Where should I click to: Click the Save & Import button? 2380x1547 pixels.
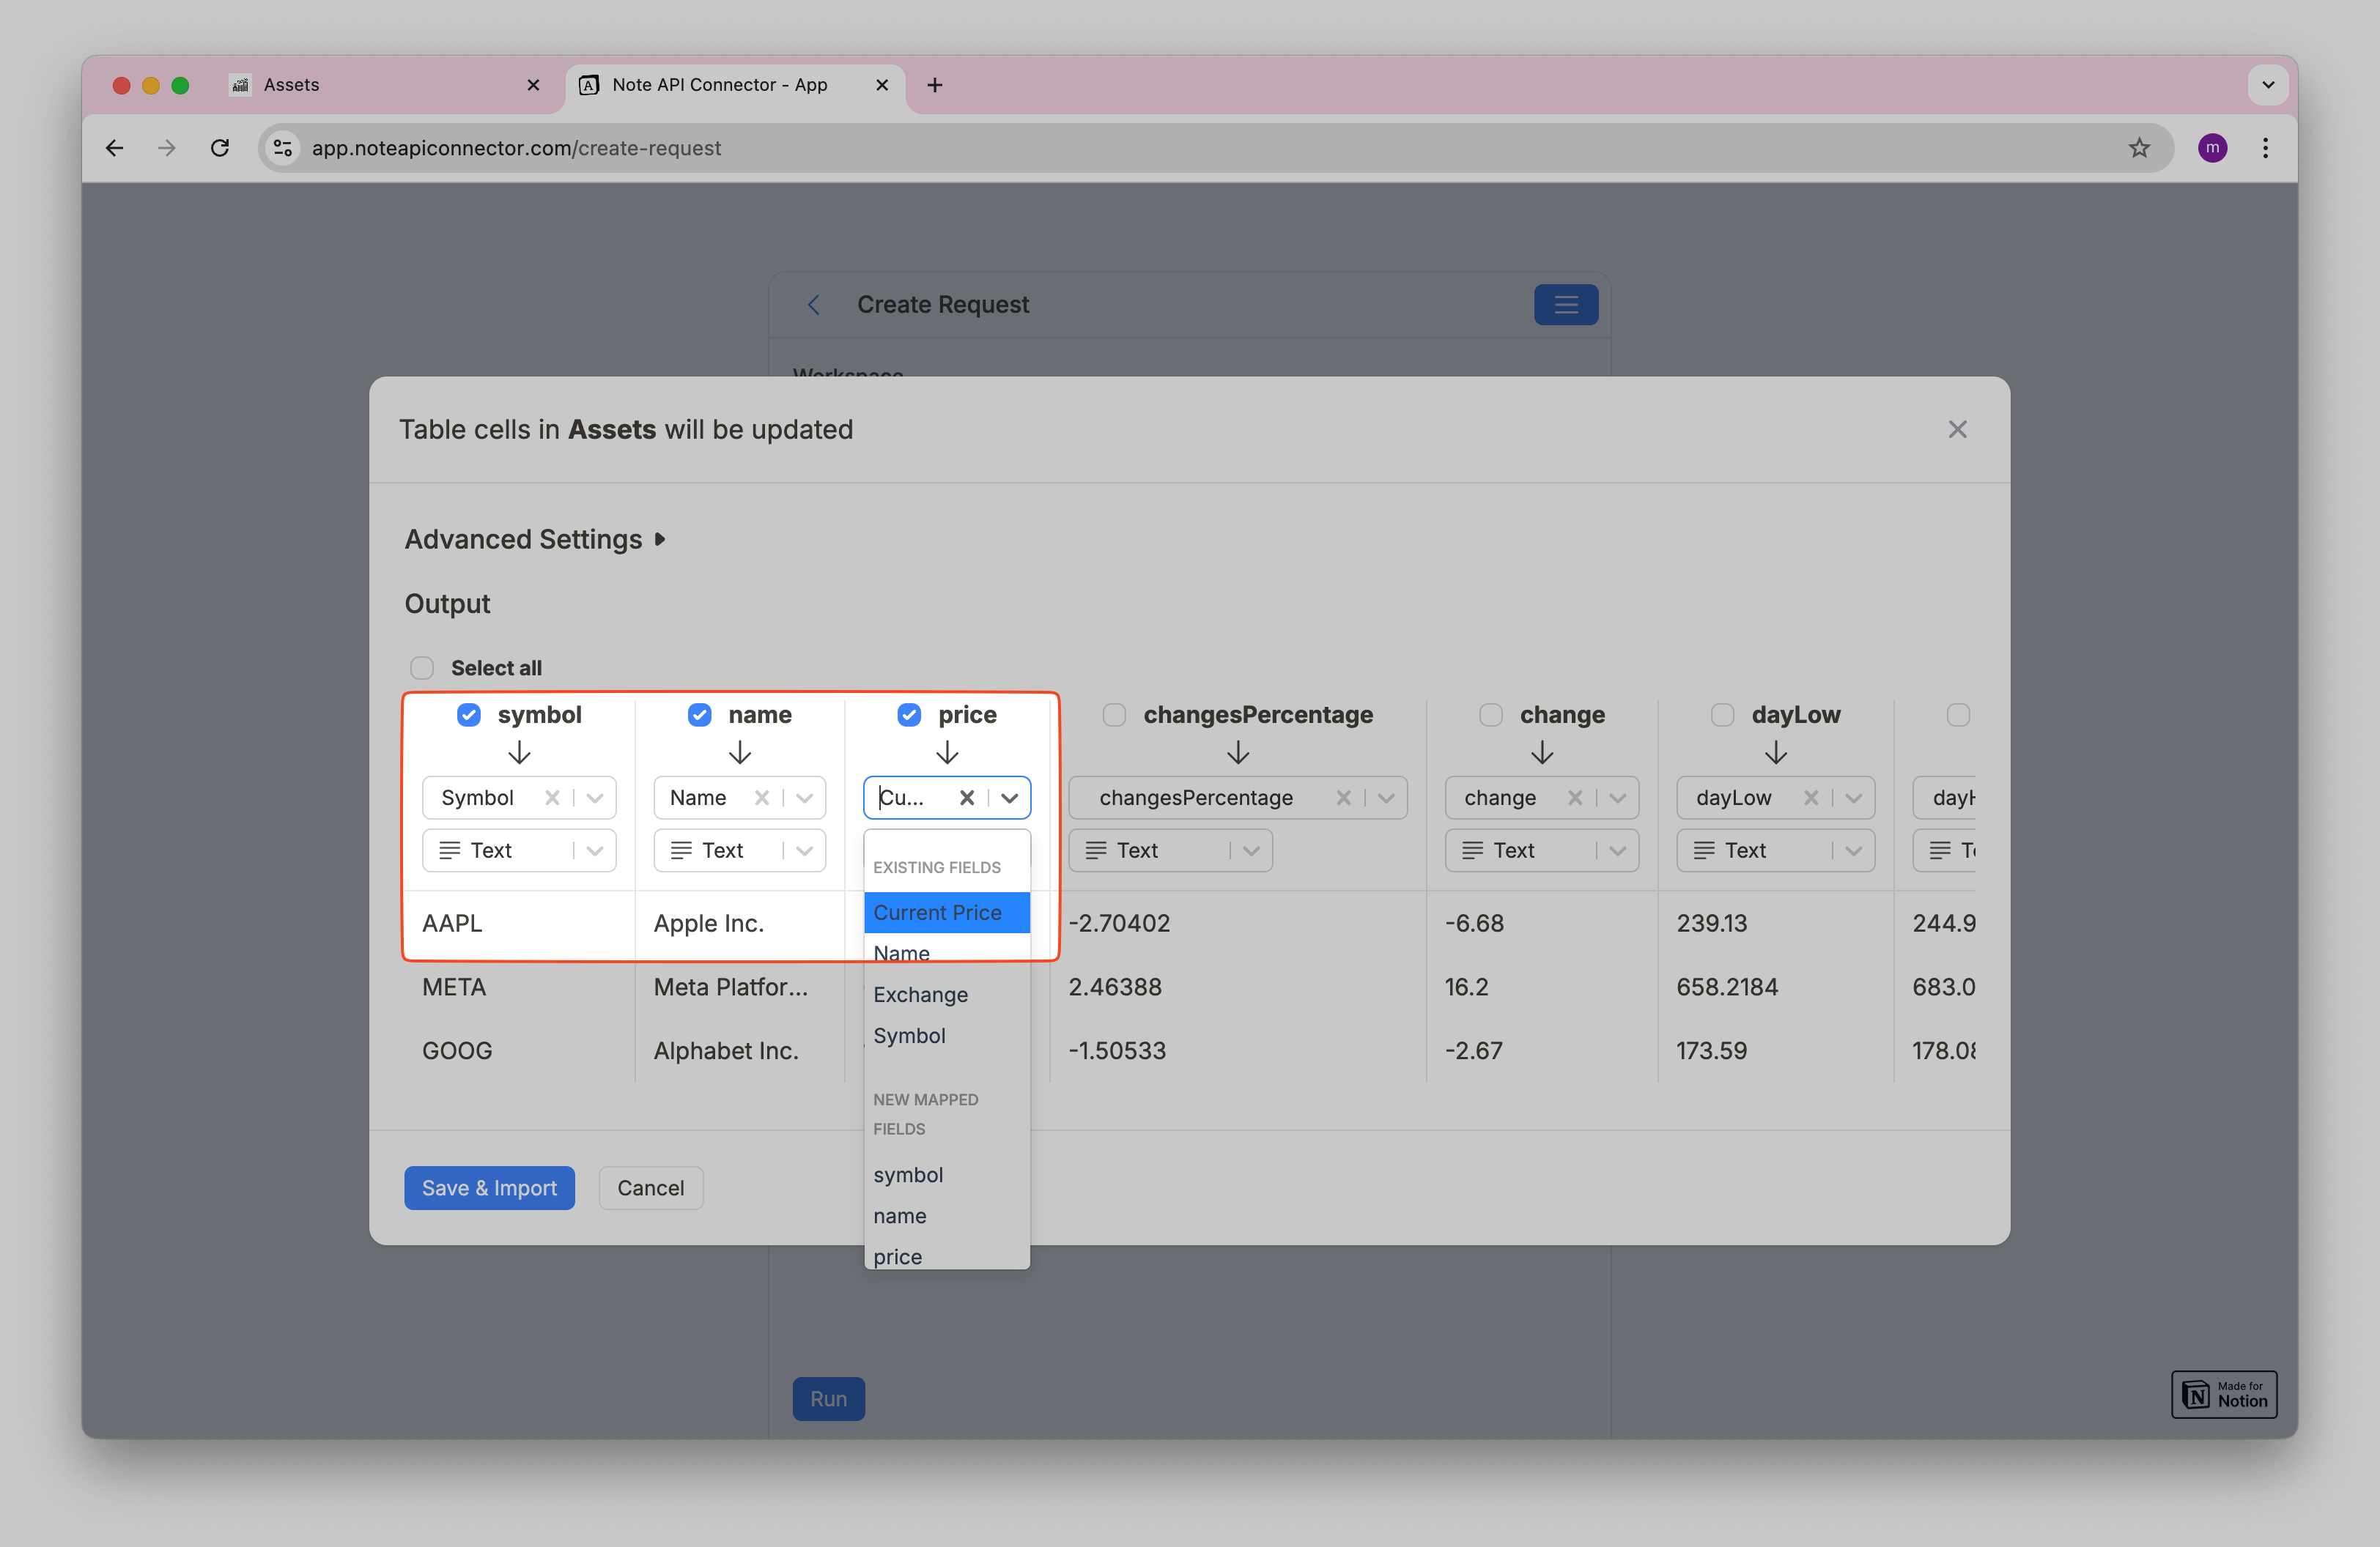point(487,1188)
